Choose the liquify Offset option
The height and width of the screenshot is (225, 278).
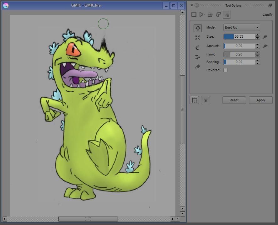197,57
